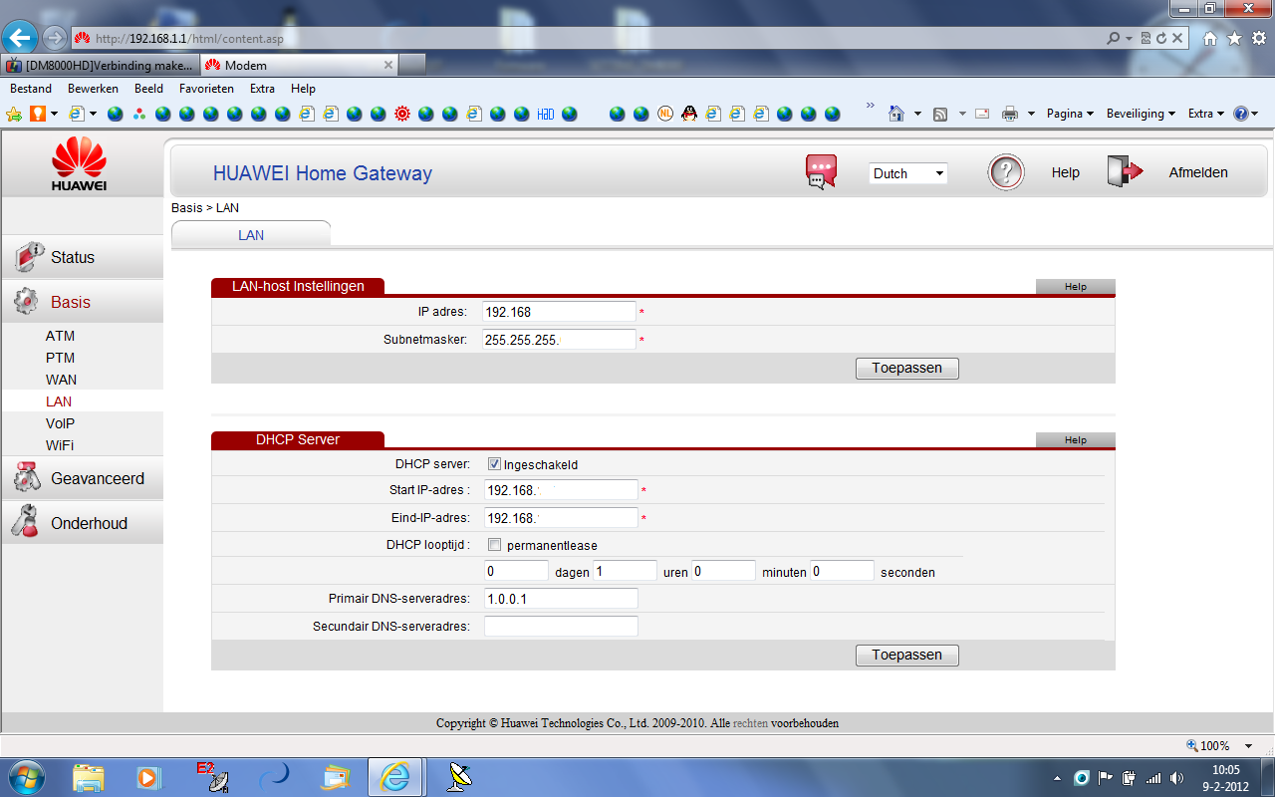Click the Huawei logo
Viewport: 1275px width, 797px height.
click(x=80, y=165)
